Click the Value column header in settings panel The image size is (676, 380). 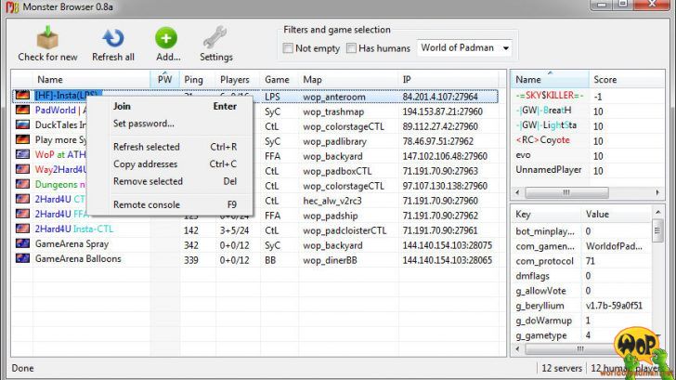pyautogui.click(x=617, y=214)
